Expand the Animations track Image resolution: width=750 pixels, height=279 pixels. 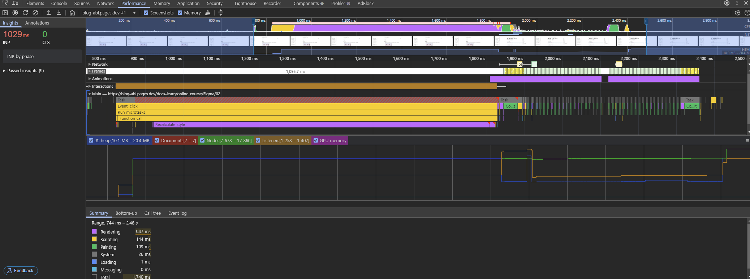pyautogui.click(x=90, y=79)
